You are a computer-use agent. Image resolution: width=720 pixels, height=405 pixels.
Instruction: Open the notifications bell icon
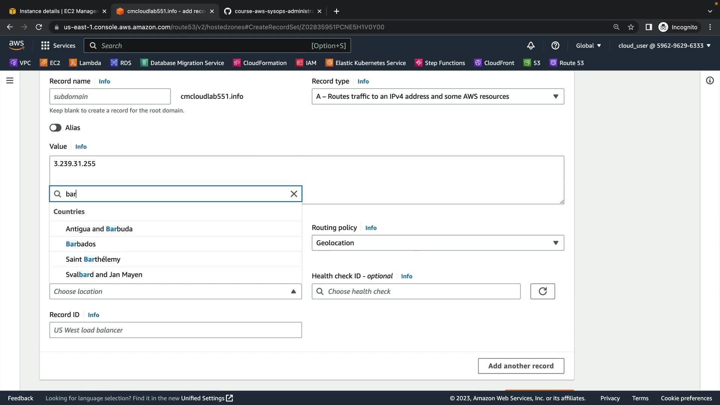click(x=531, y=46)
